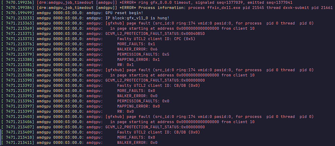Click the fault status value 0x00040B5D
The height and width of the screenshot is (146, 335).
193,34
